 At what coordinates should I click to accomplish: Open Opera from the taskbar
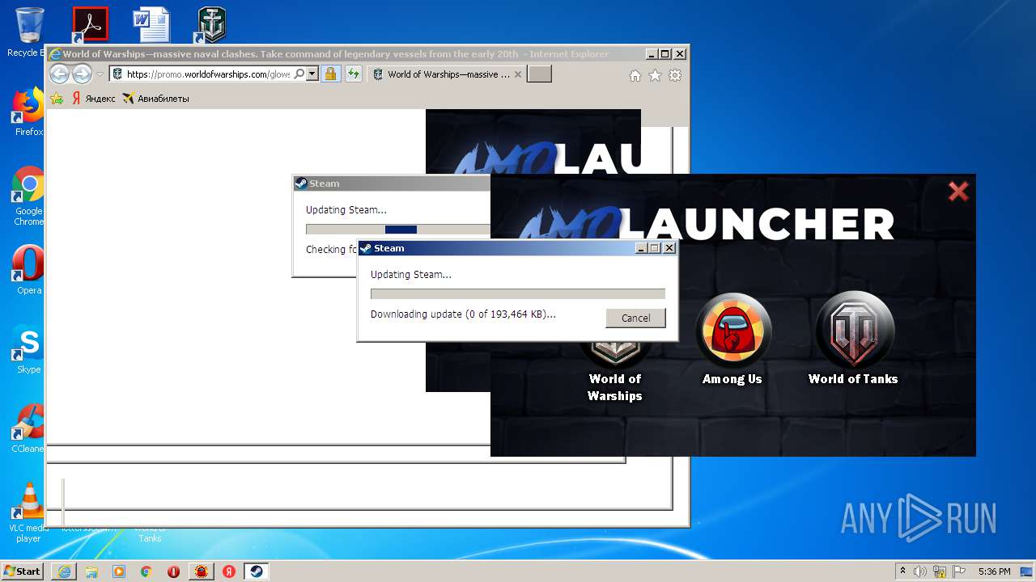(x=174, y=571)
